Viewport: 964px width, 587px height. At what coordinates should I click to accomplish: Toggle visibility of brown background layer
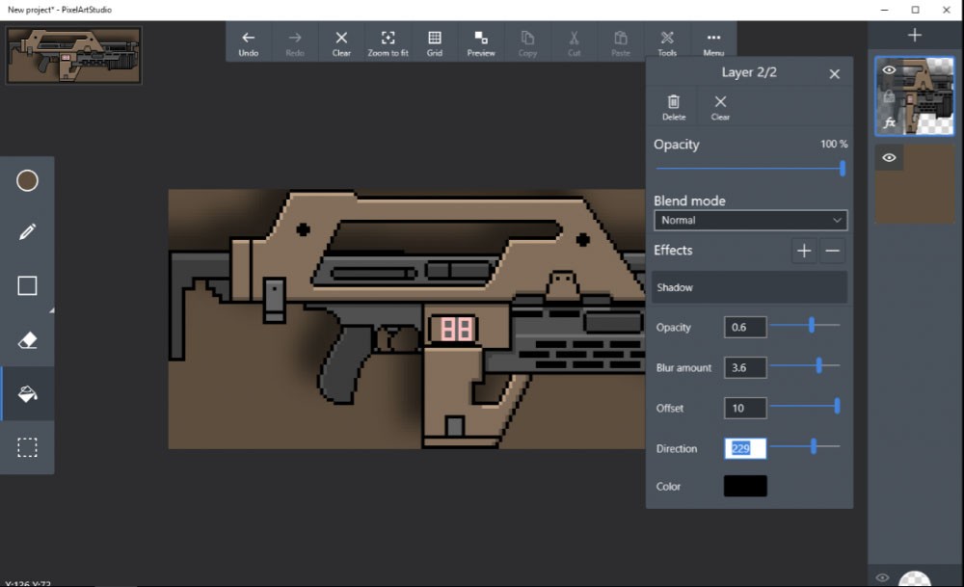tap(889, 158)
